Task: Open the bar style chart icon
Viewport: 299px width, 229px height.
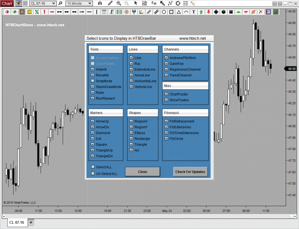Action: pyautogui.click(x=100, y=3)
